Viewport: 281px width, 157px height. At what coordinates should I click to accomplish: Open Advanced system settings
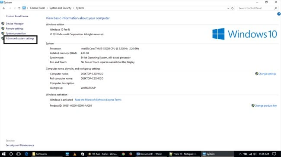click(20, 39)
